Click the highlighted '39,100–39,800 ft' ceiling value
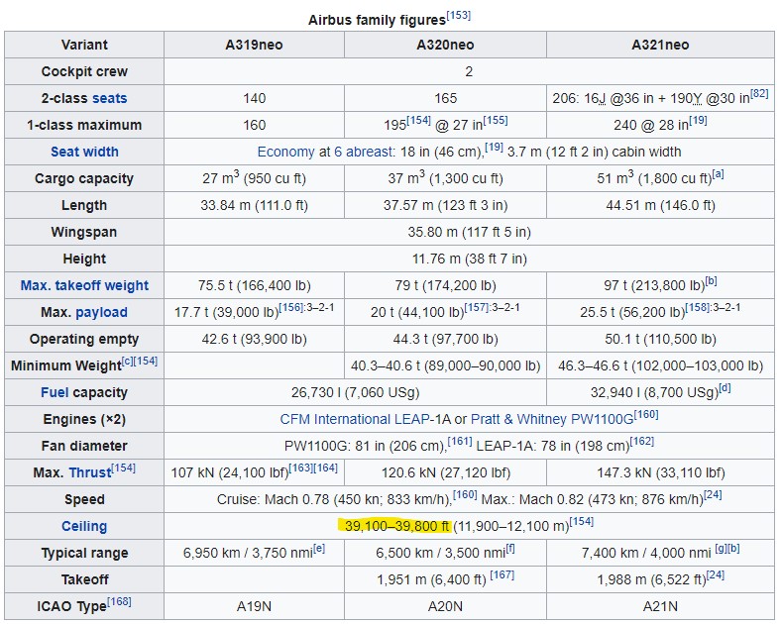Screen dimensions: 781x624 pyautogui.click(x=397, y=527)
